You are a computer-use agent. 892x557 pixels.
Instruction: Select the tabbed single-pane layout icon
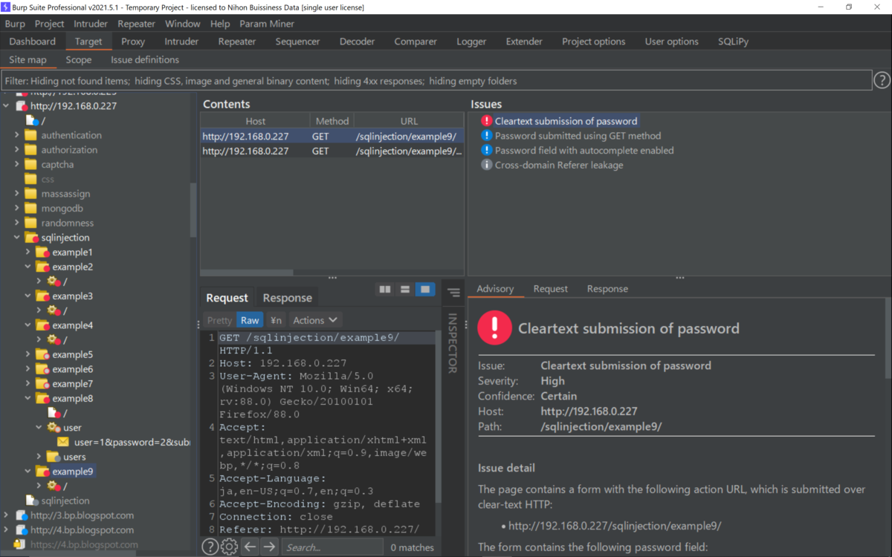point(425,289)
